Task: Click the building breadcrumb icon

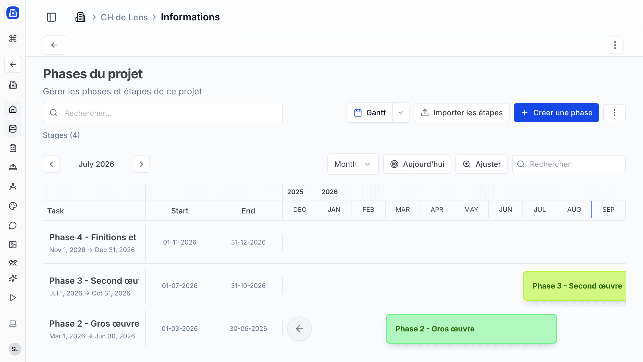Action: (80, 17)
